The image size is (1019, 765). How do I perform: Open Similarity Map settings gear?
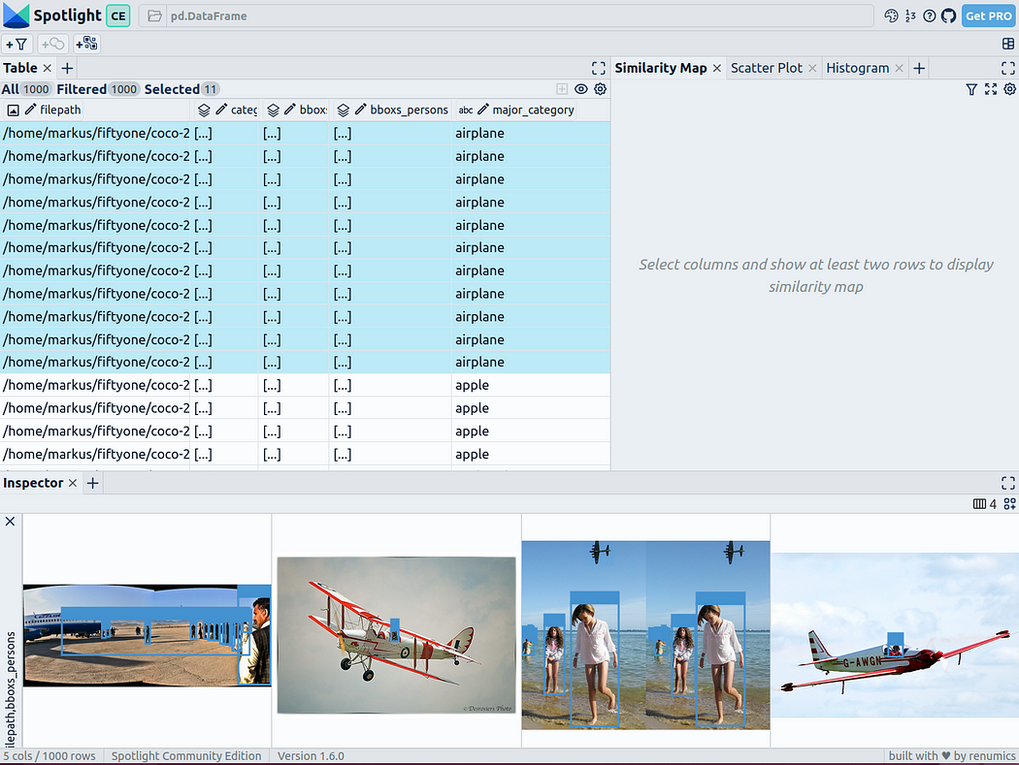click(x=1009, y=89)
